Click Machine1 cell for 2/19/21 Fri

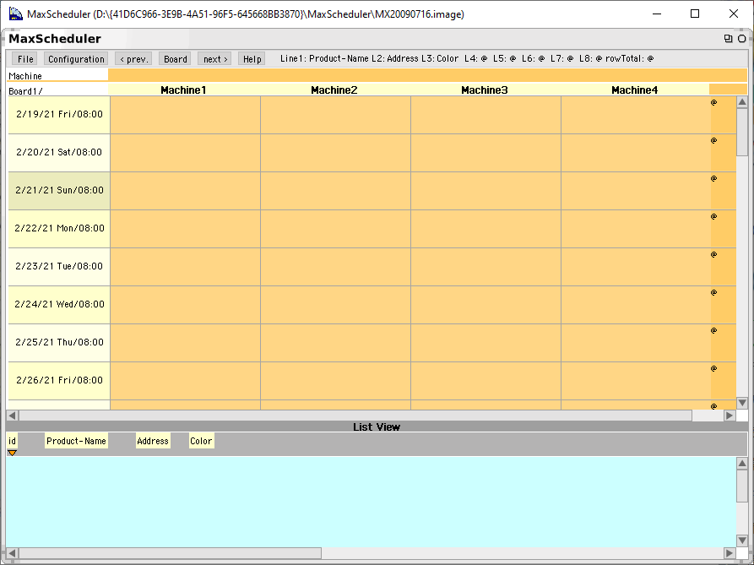(185, 115)
